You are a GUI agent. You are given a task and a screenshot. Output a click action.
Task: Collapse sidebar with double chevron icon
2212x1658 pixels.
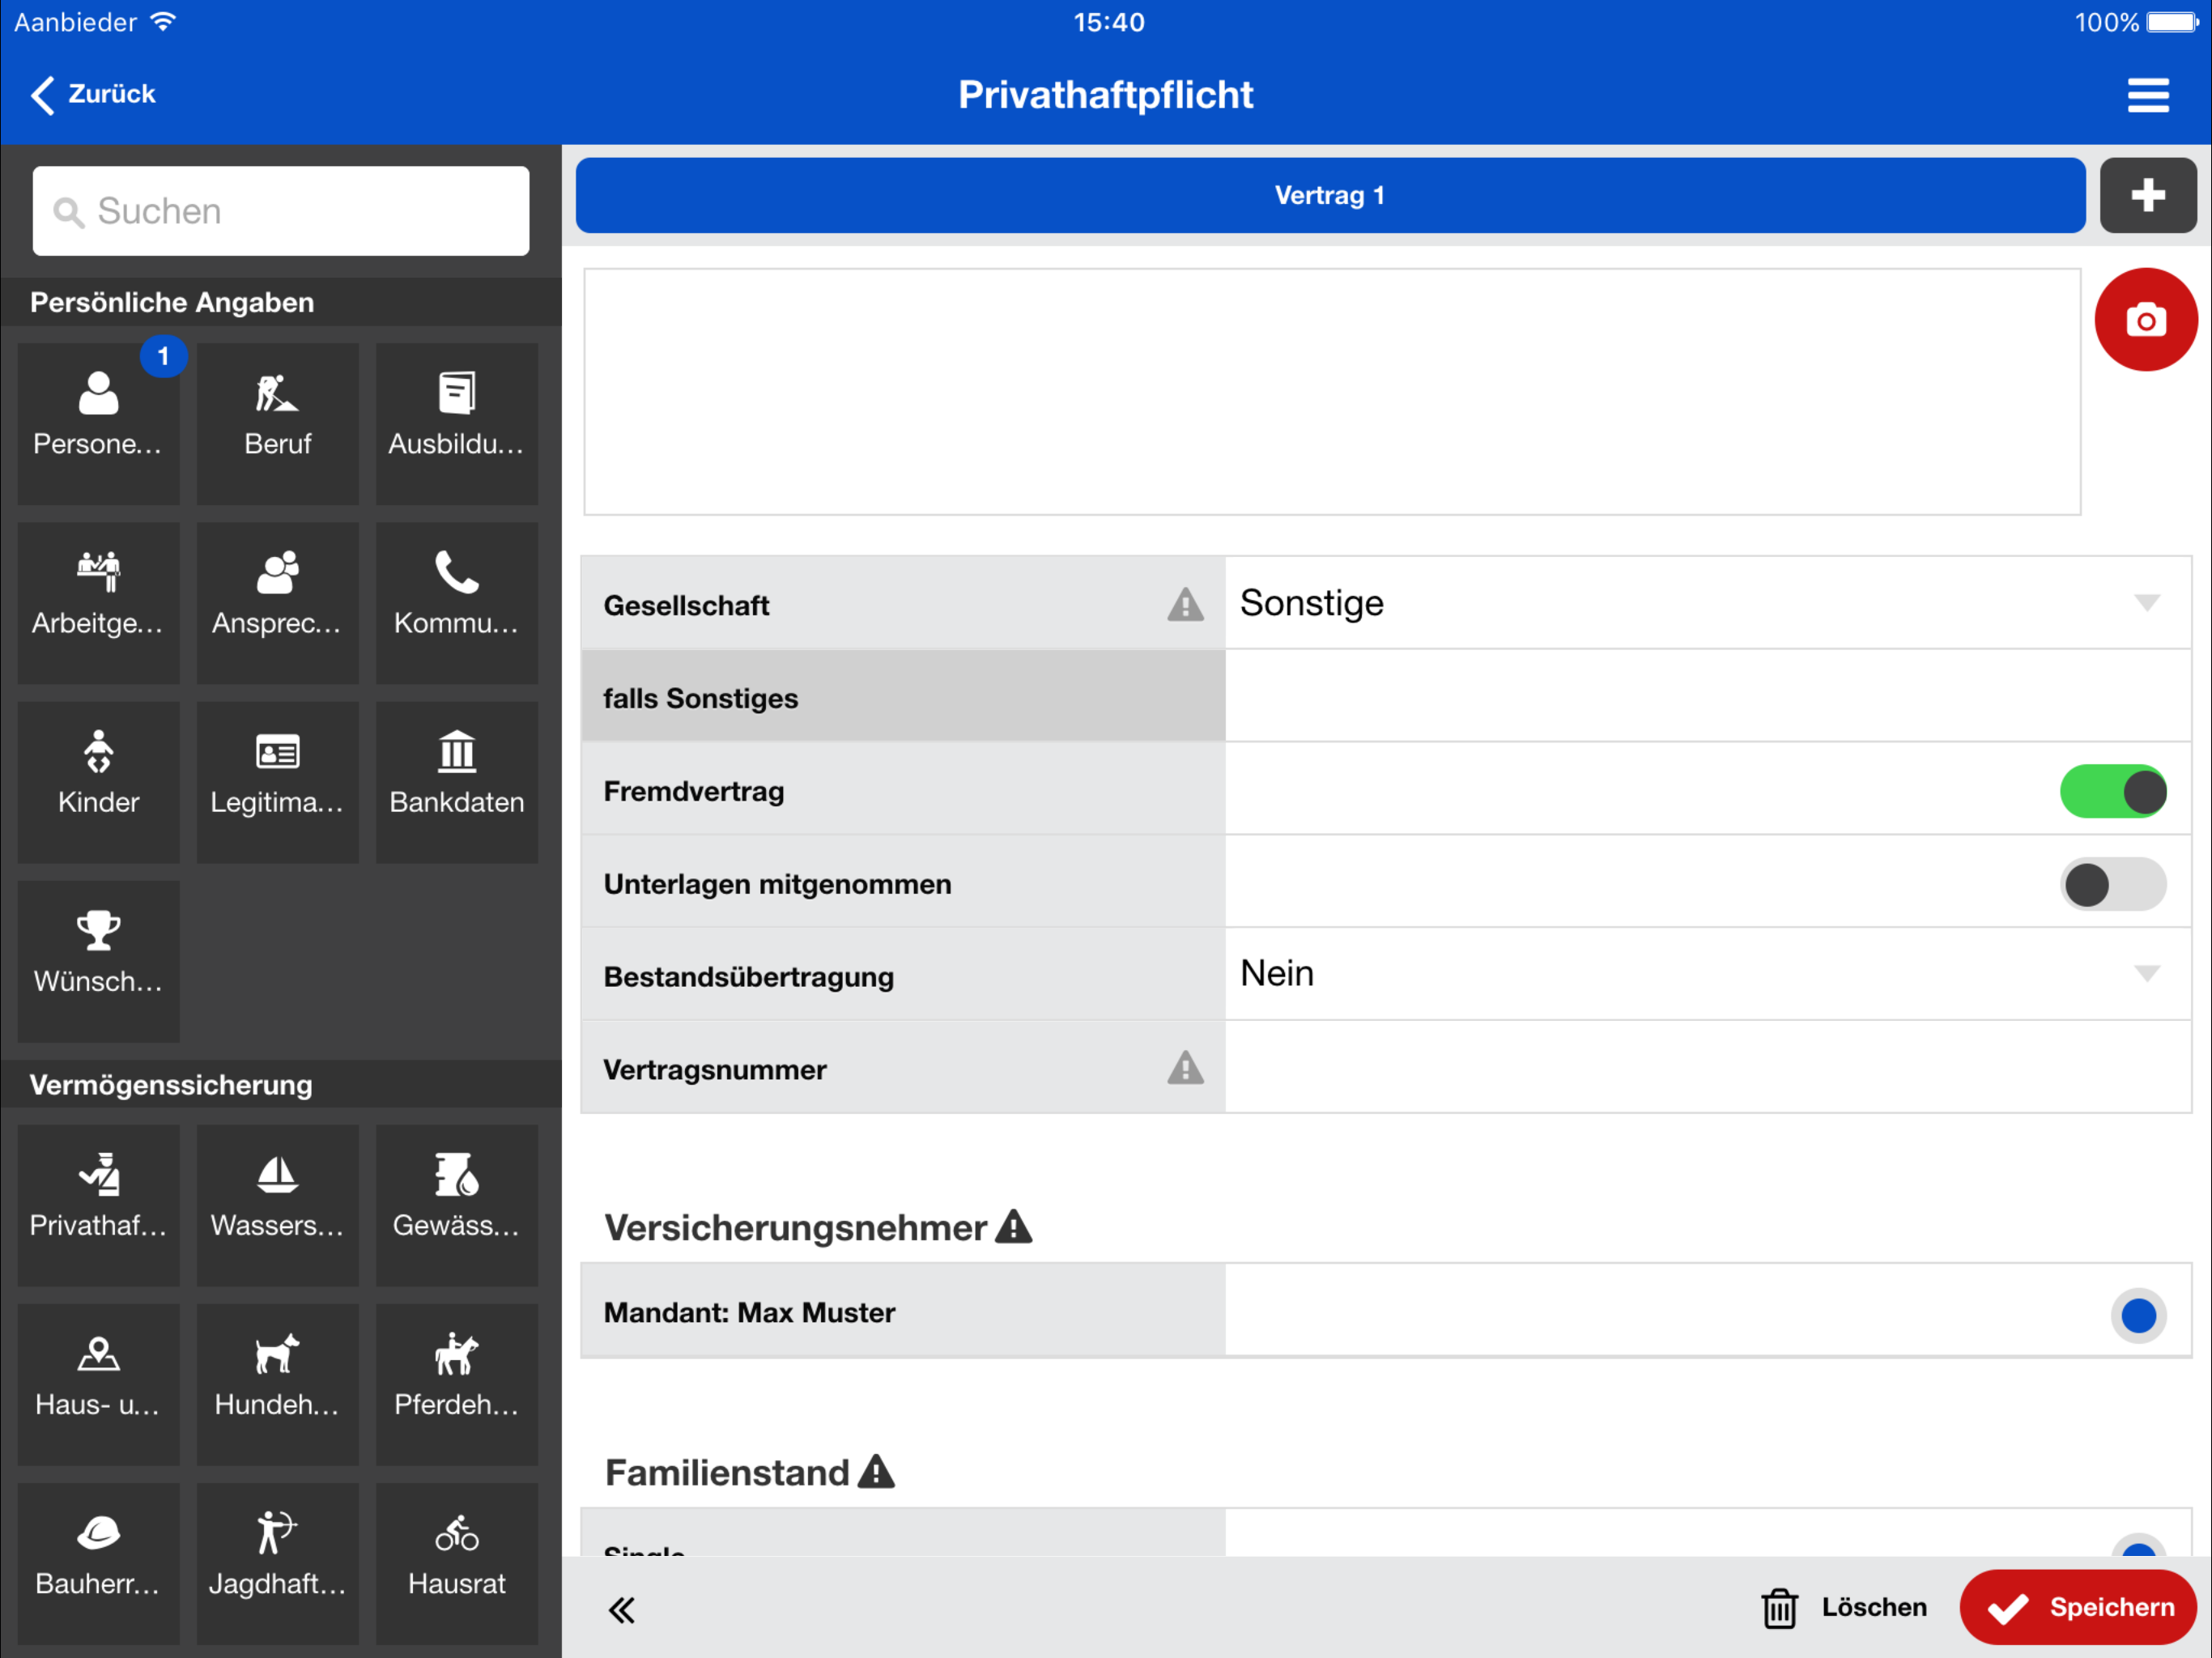pos(621,1609)
